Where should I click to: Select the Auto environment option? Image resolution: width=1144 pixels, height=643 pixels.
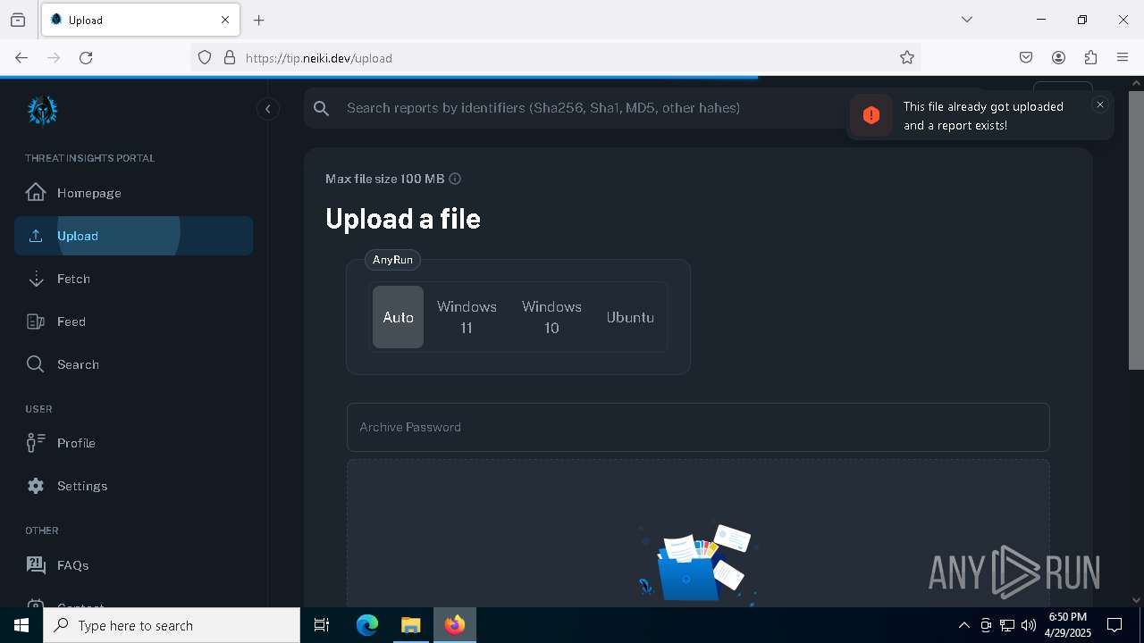click(x=398, y=317)
